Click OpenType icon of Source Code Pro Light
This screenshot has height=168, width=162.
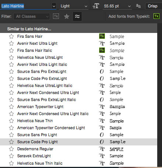tap(102, 142)
